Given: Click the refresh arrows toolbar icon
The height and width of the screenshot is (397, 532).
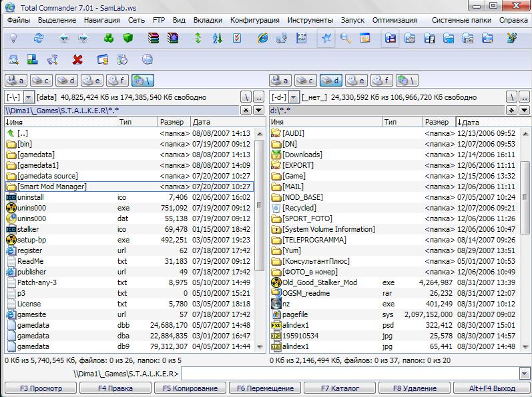Looking at the screenshot, I should point(38,39).
